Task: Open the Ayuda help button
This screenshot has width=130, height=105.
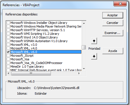Action: (x=113, y=51)
